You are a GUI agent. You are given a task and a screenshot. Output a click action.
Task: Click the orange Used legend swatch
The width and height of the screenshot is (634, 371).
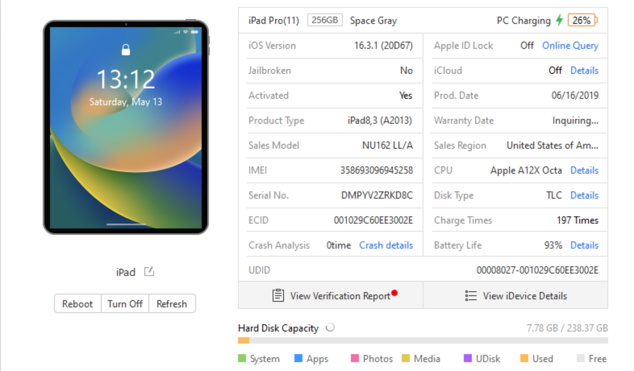[525, 358]
